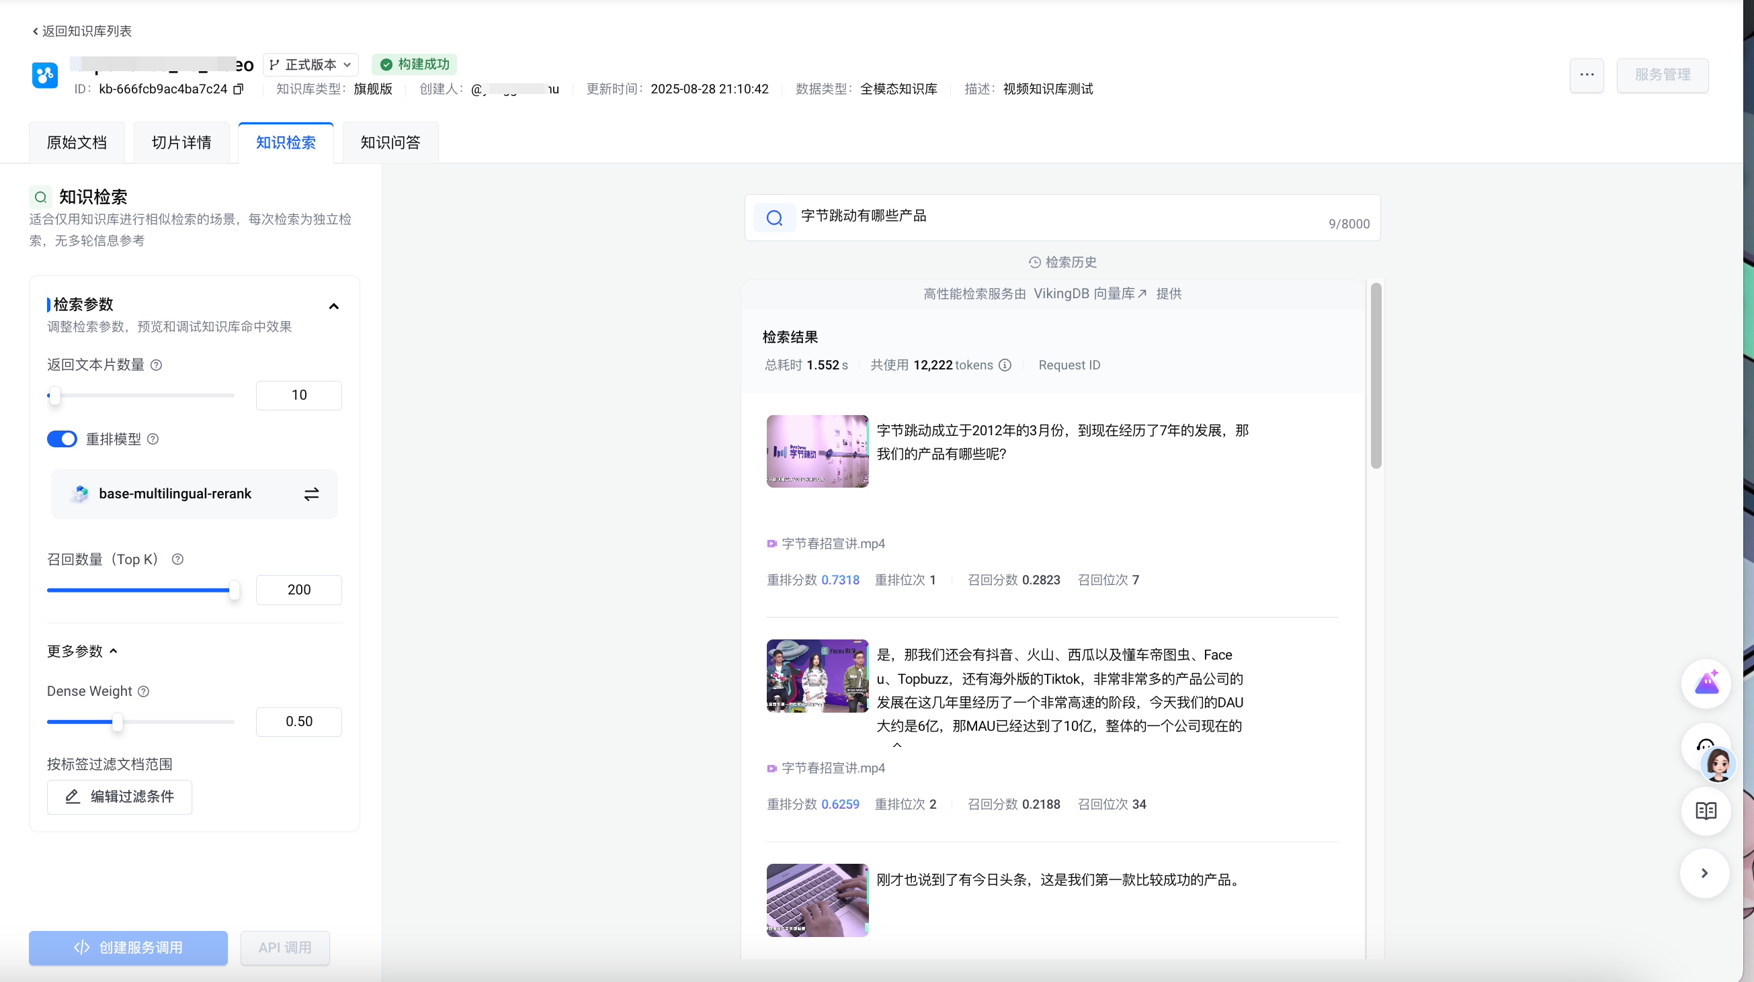Screen dimensions: 1754x982
Task: Copy the knowledge base ID icon
Action: click(x=239, y=89)
